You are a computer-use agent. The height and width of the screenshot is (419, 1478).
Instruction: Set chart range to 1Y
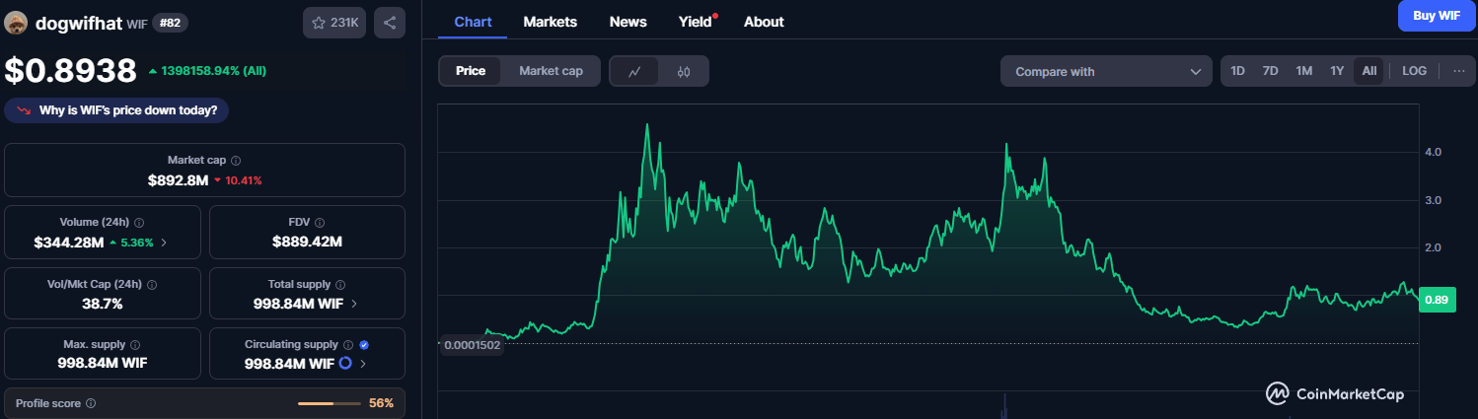pyautogui.click(x=1337, y=71)
